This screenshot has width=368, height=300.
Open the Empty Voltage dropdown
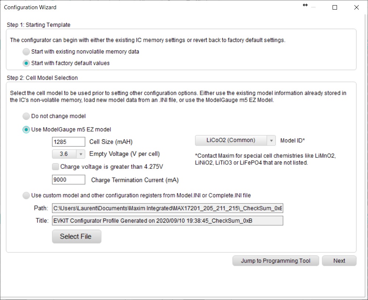coord(80,154)
